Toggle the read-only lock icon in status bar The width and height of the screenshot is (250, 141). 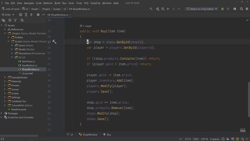click(228, 139)
